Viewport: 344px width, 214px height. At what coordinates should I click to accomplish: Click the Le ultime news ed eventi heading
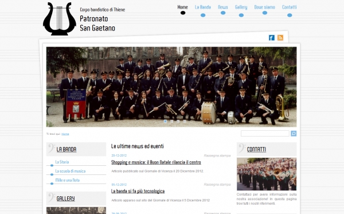(138, 146)
